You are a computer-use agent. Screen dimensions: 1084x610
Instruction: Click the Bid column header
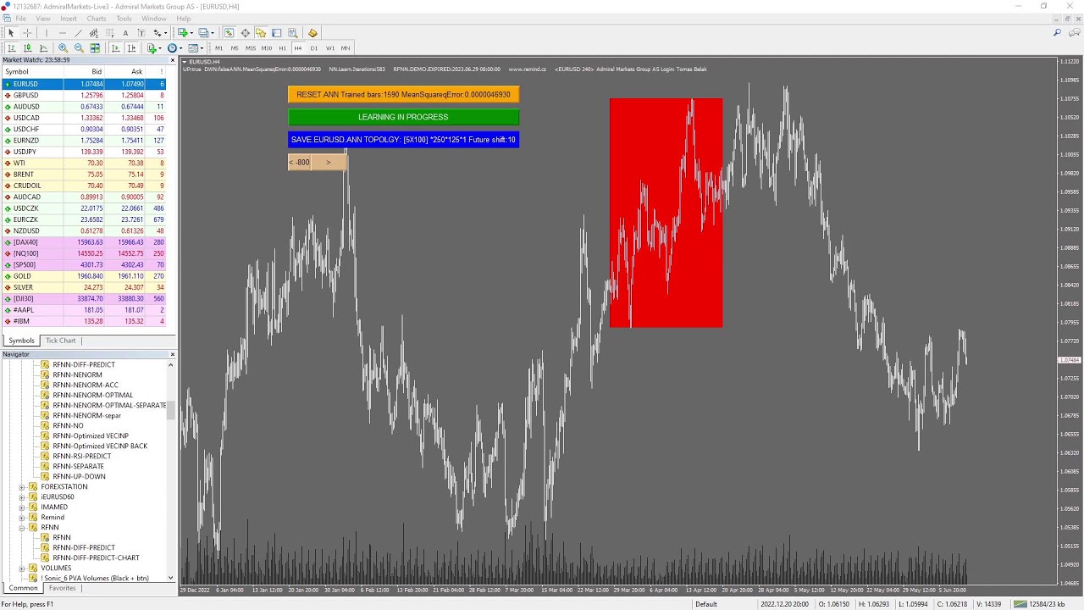pyautogui.click(x=83, y=72)
